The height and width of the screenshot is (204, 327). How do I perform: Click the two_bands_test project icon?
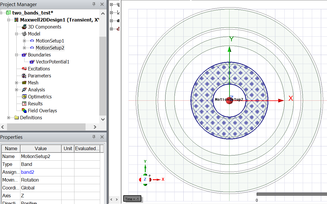tap(8, 13)
